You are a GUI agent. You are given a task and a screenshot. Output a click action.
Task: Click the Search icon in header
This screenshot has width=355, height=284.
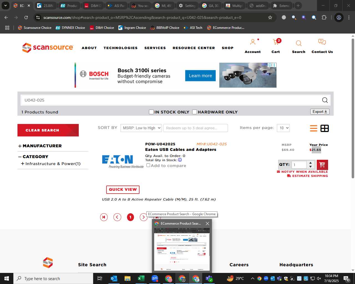[299, 43]
